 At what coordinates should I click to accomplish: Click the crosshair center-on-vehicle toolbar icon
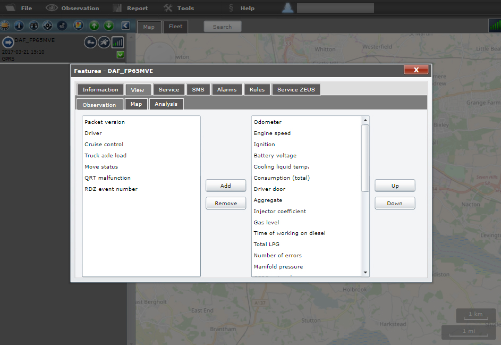click(x=48, y=26)
